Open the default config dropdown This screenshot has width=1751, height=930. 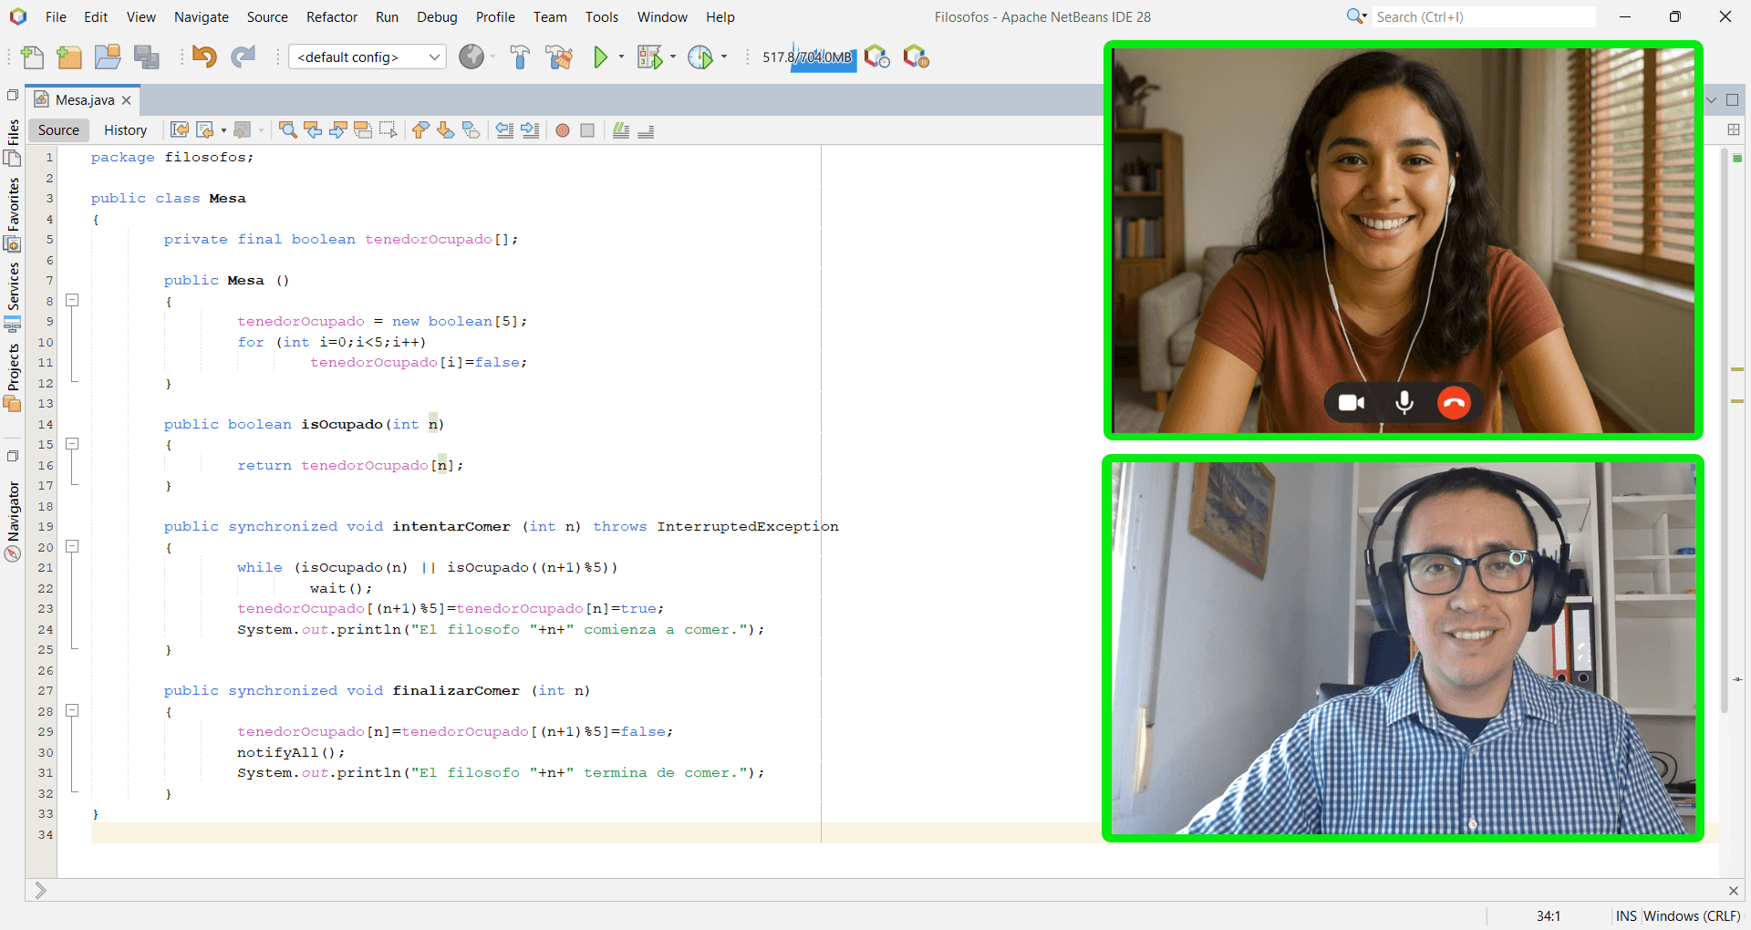pos(367,57)
